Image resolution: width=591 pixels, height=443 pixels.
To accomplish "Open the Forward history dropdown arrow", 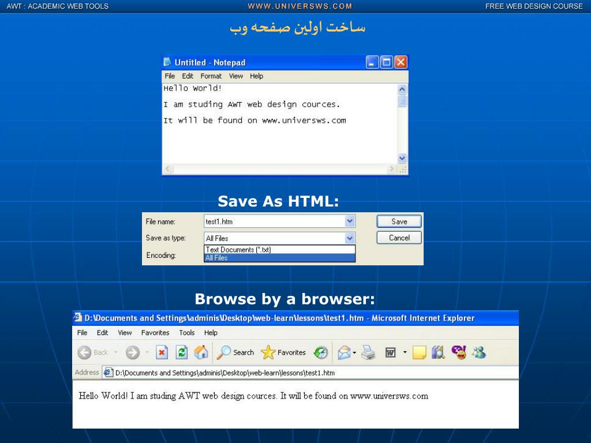I will (147, 352).
